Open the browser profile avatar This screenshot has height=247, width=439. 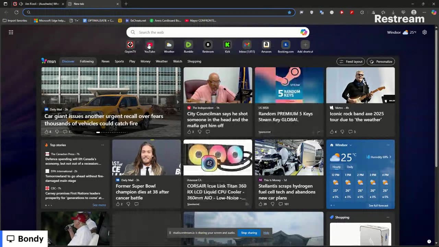click(x=414, y=12)
